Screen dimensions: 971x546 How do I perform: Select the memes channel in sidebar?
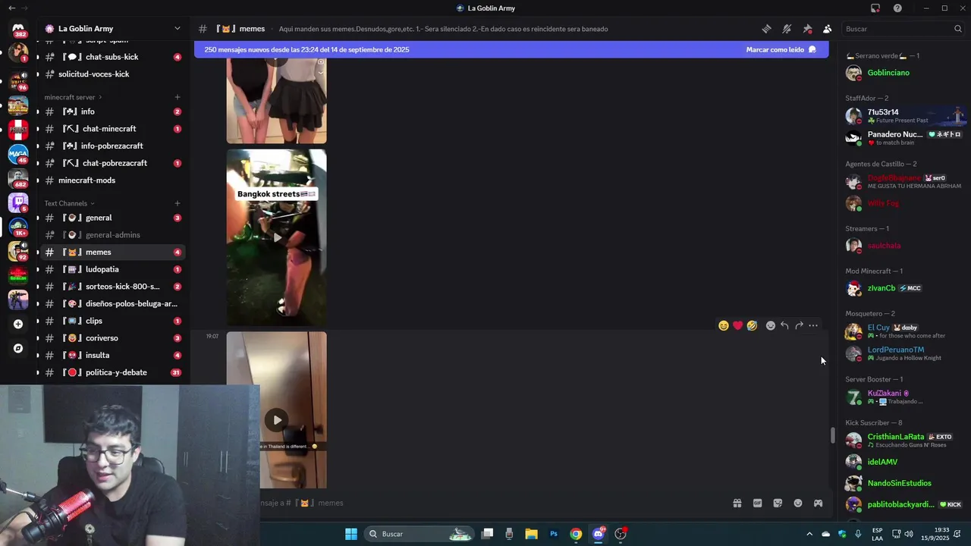112,252
